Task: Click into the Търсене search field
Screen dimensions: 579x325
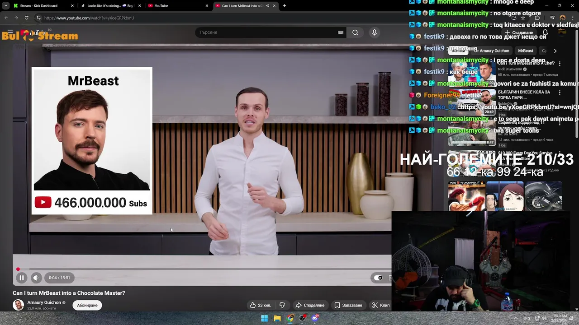Action: [267, 32]
